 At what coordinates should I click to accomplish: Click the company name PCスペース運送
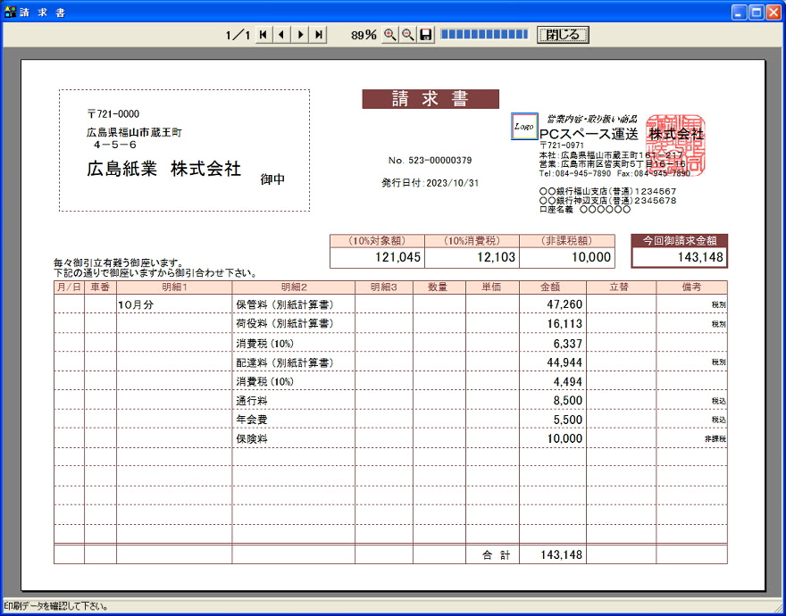point(589,134)
